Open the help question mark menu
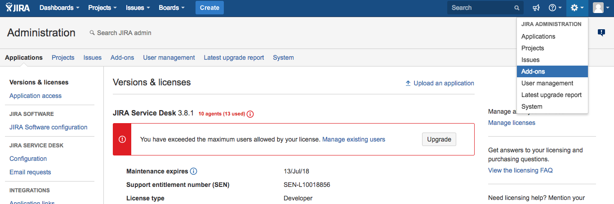Viewport: 614px width, 204px height. [x=555, y=8]
